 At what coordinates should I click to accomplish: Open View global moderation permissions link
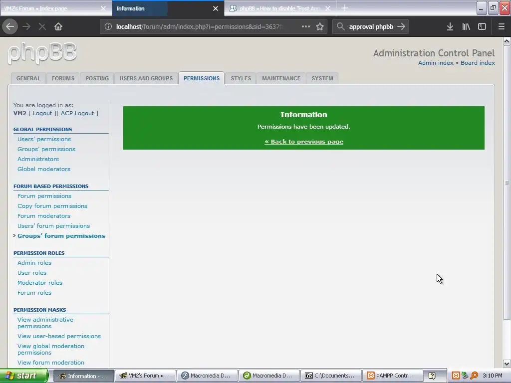[x=51, y=349]
